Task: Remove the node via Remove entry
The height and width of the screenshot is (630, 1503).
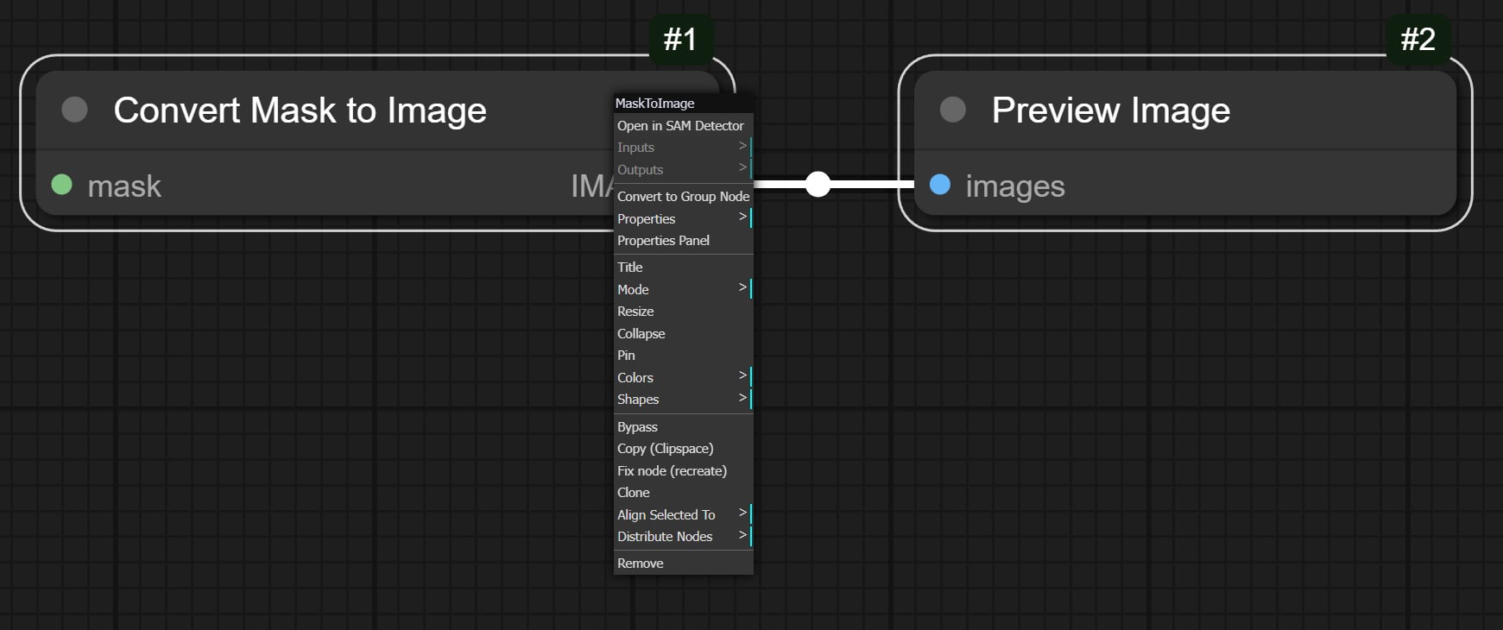Action: click(684, 564)
